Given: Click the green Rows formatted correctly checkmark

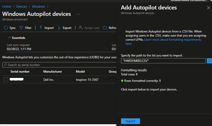Looking at the screenshot, I should (122, 81).
